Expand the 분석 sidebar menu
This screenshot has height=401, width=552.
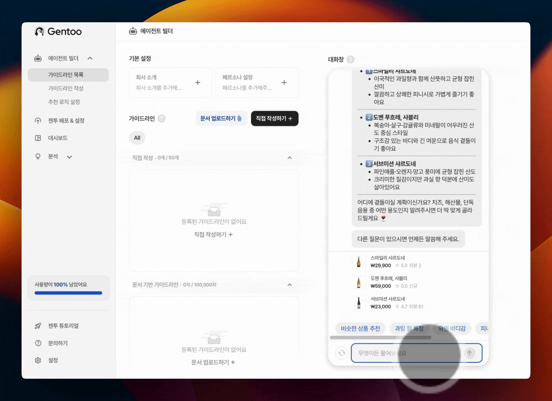[69, 157]
